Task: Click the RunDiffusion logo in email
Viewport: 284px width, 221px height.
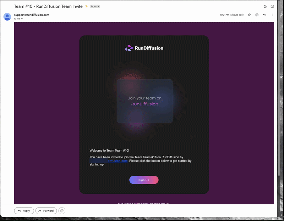Action: (x=144, y=48)
